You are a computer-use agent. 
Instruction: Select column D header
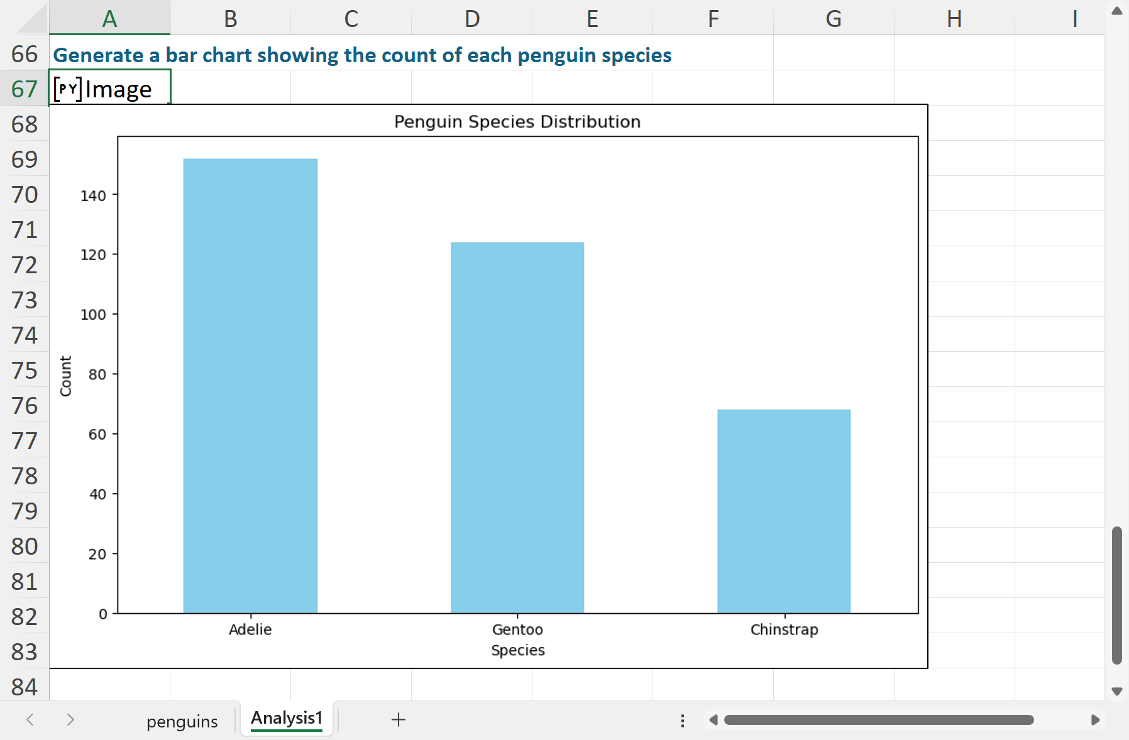pyautogui.click(x=472, y=18)
